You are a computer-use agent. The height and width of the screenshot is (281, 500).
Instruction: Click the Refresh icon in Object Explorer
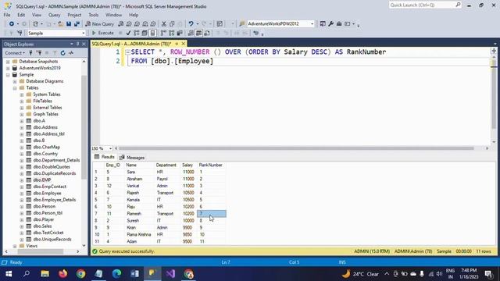click(62, 53)
